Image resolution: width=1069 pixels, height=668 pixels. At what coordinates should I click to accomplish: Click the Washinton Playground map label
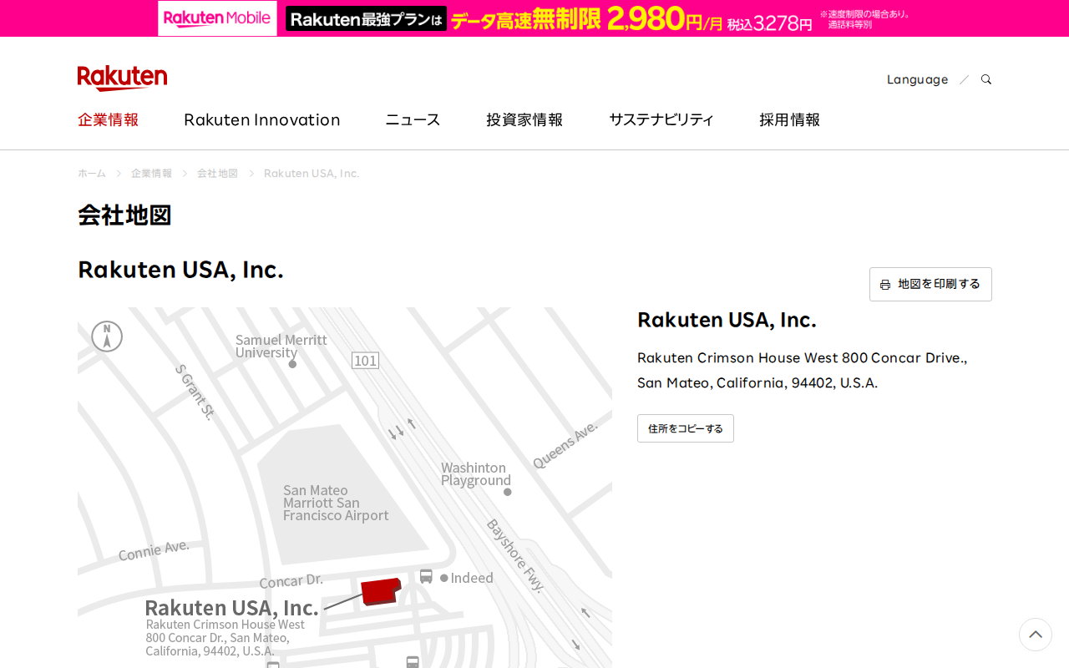[476, 473]
